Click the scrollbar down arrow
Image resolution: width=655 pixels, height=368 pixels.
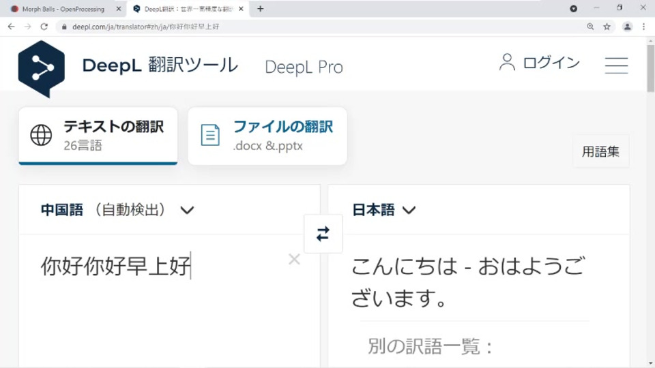click(650, 364)
